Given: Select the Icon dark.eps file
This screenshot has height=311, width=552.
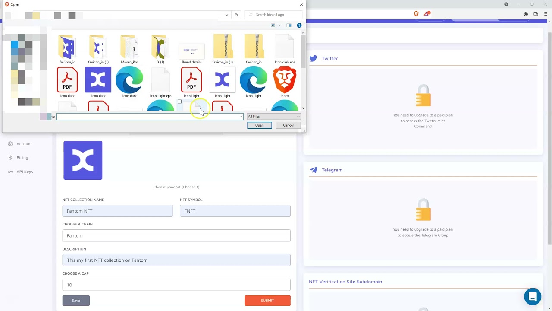Looking at the screenshot, I should point(285,49).
